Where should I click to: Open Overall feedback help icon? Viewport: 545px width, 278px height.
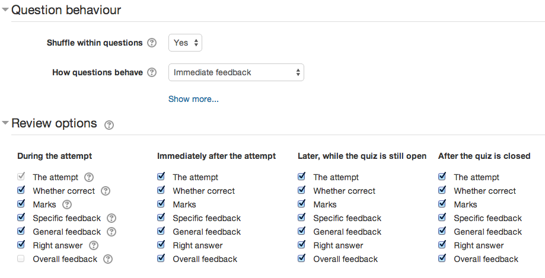[x=108, y=259]
